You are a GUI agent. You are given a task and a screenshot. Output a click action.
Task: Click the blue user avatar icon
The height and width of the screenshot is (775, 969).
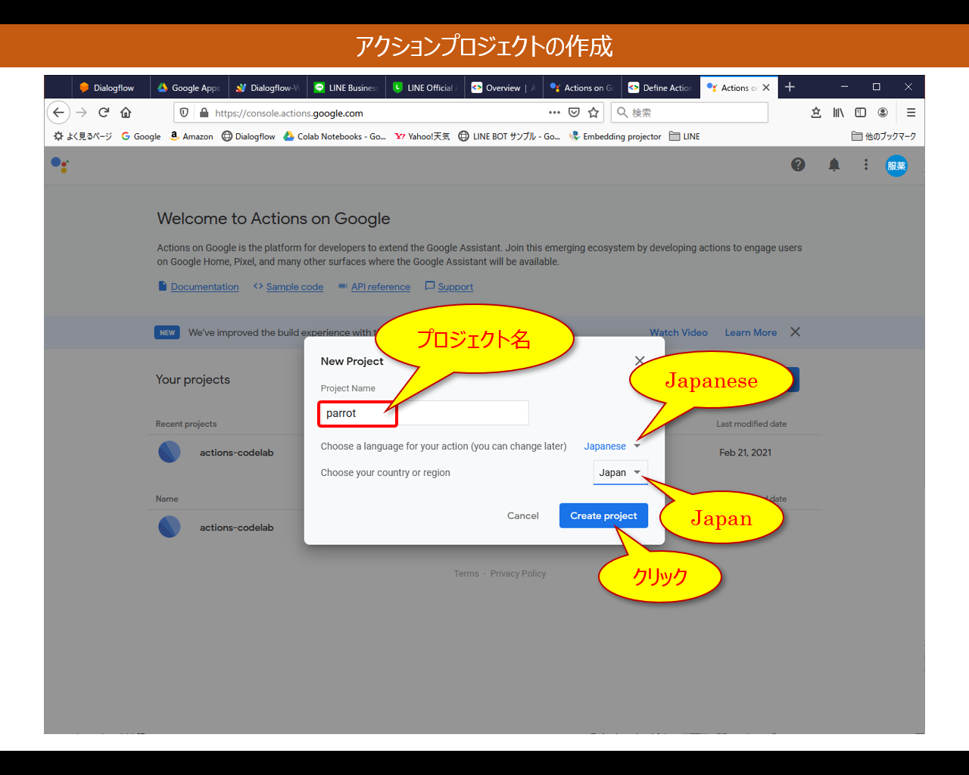click(896, 166)
